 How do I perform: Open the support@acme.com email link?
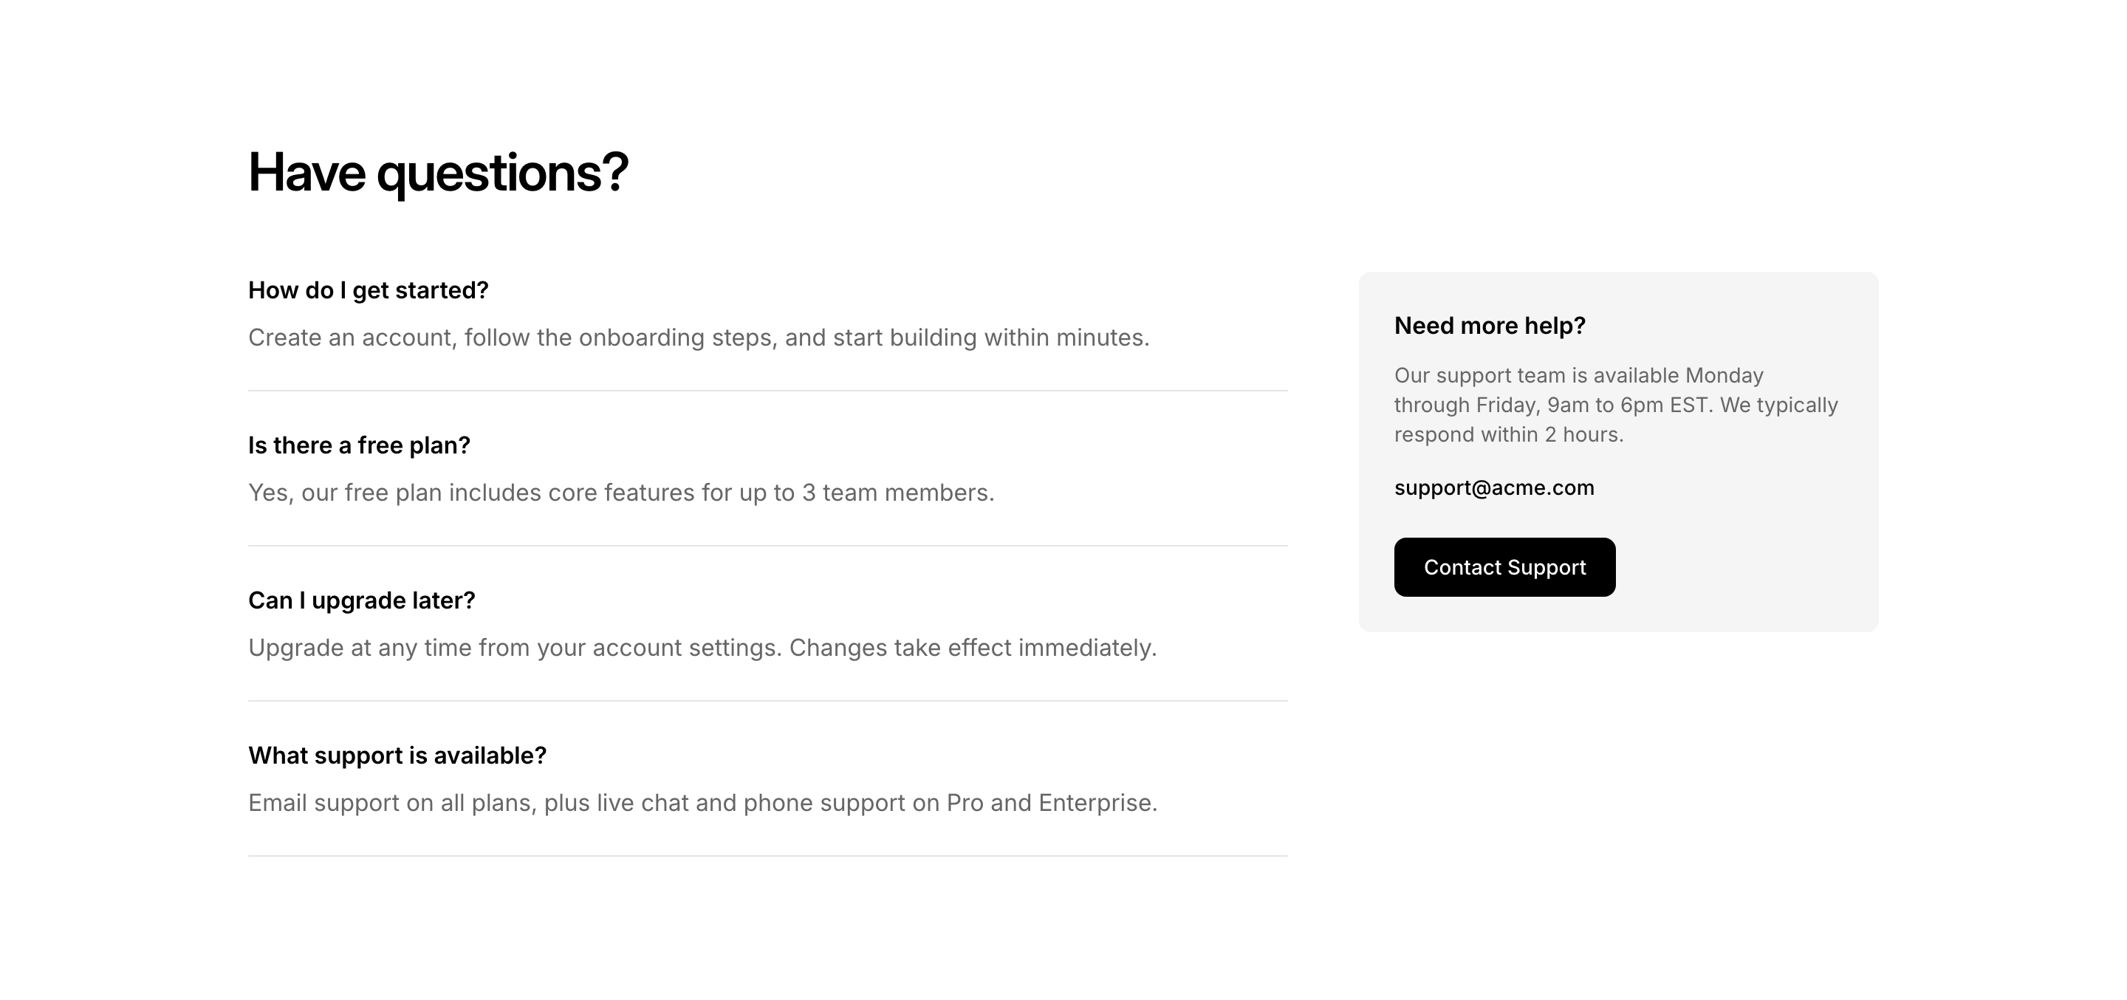point(1493,488)
